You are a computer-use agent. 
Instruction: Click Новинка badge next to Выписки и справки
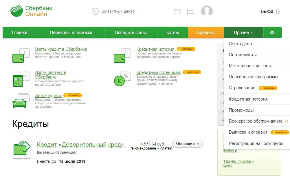280,132
